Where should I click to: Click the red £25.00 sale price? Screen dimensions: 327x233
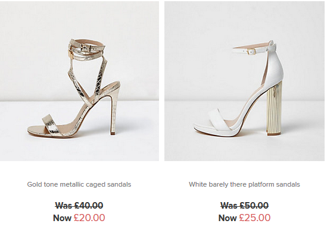pyautogui.click(x=255, y=218)
